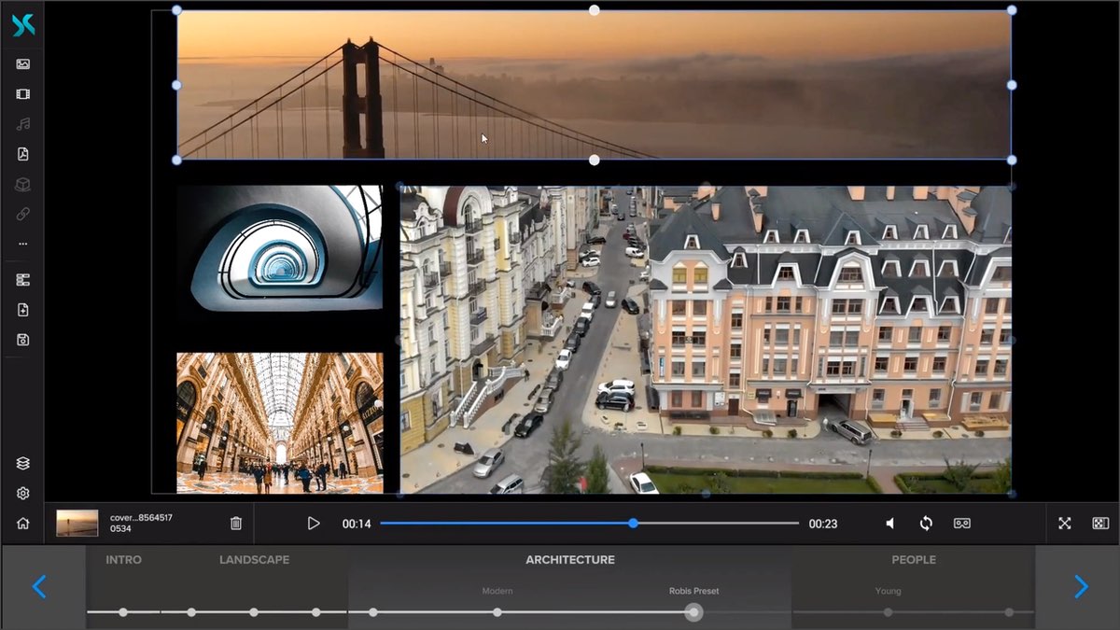
Task: Toggle loop playback
Action: pos(925,524)
